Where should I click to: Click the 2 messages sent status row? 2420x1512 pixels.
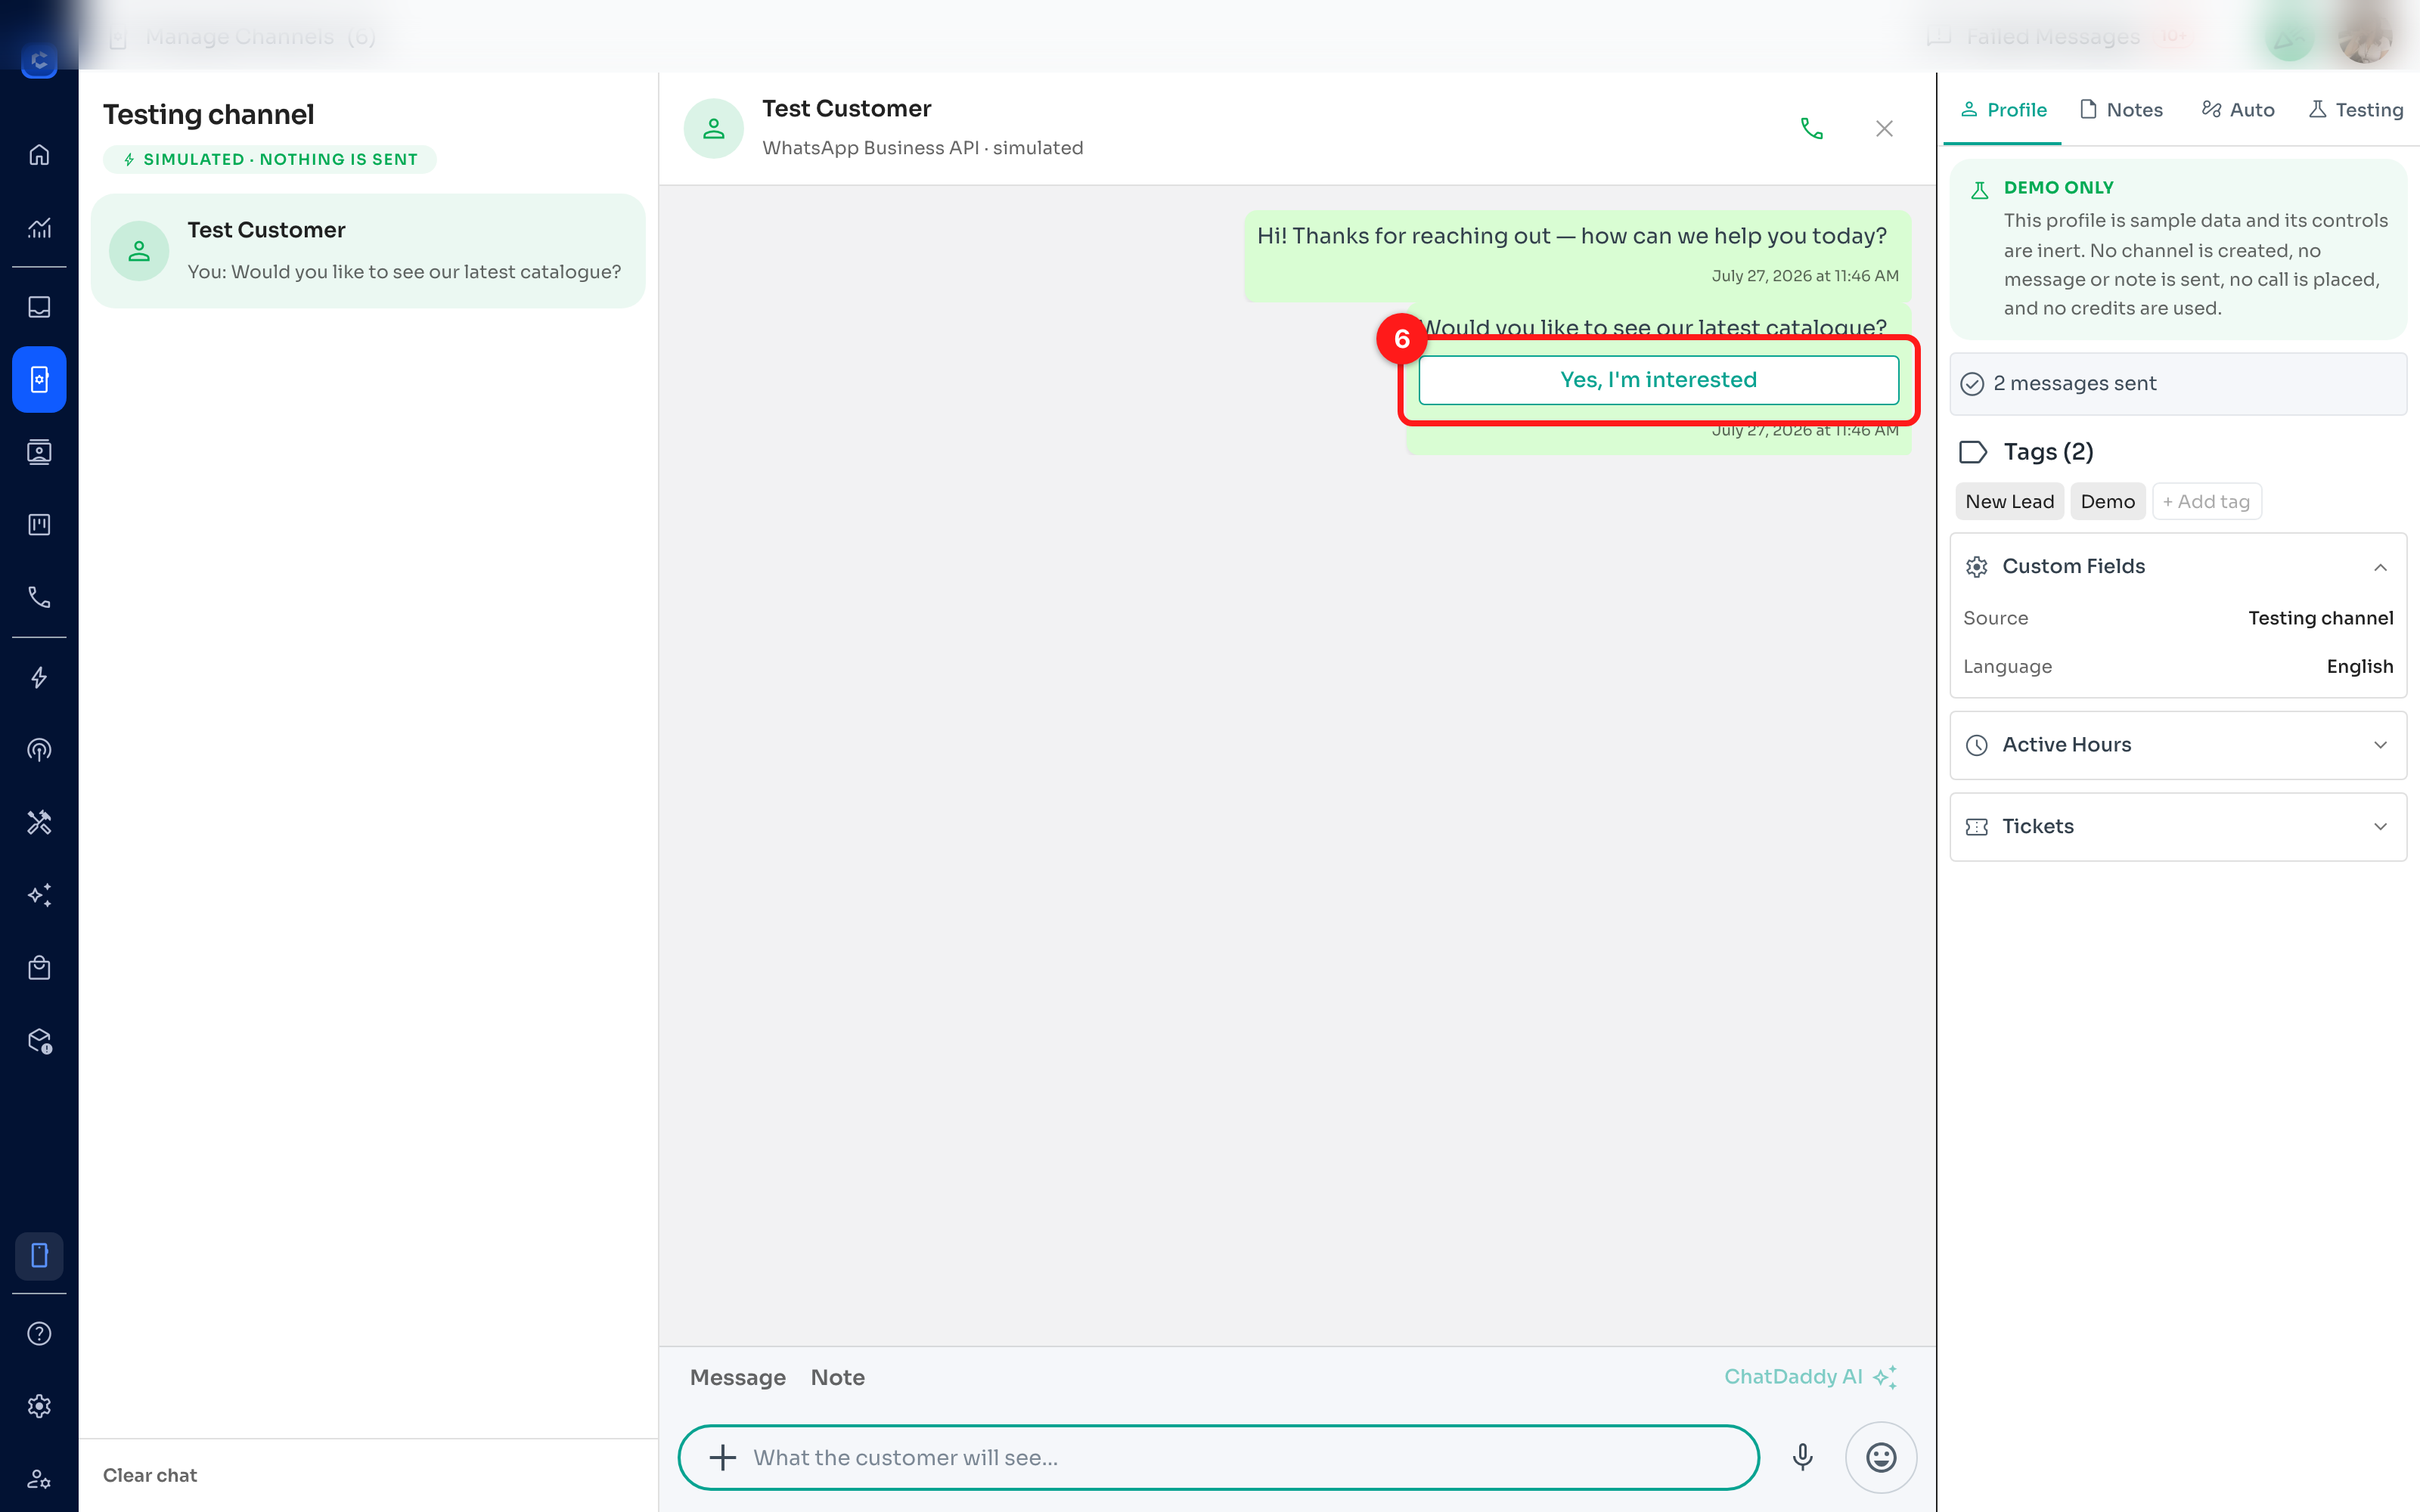[2178, 384]
